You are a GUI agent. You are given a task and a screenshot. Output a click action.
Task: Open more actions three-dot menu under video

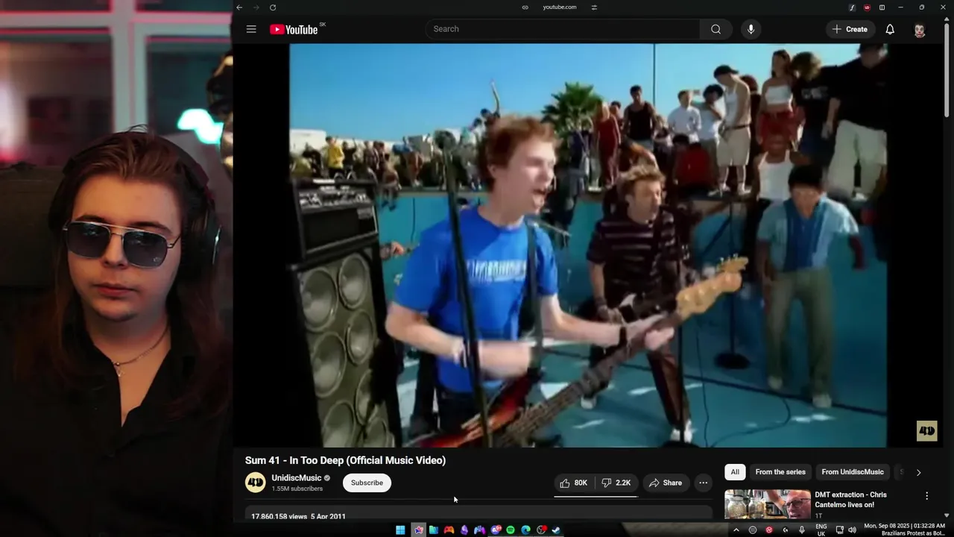703,483
